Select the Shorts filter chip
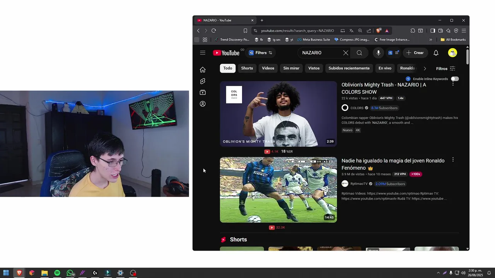 [247, 68]
